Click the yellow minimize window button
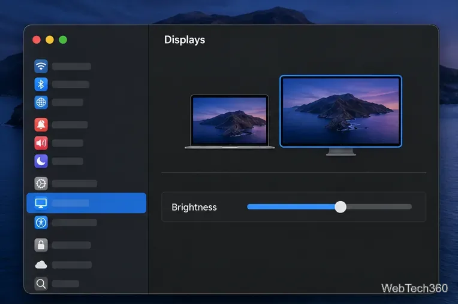 50,39
